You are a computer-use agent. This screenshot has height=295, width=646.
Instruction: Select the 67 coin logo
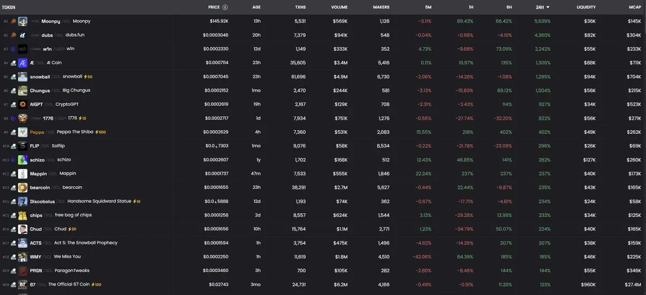[23, 284]
